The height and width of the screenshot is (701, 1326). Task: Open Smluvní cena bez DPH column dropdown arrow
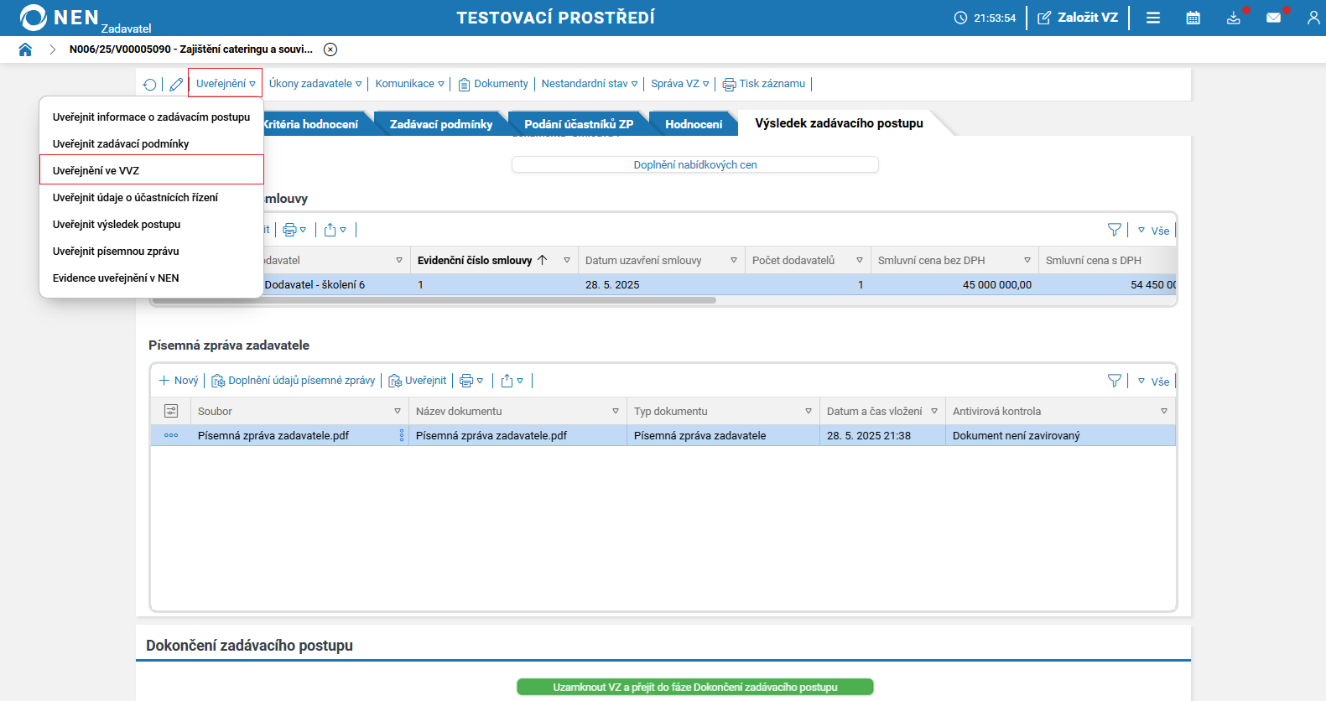pos(1027,261)
